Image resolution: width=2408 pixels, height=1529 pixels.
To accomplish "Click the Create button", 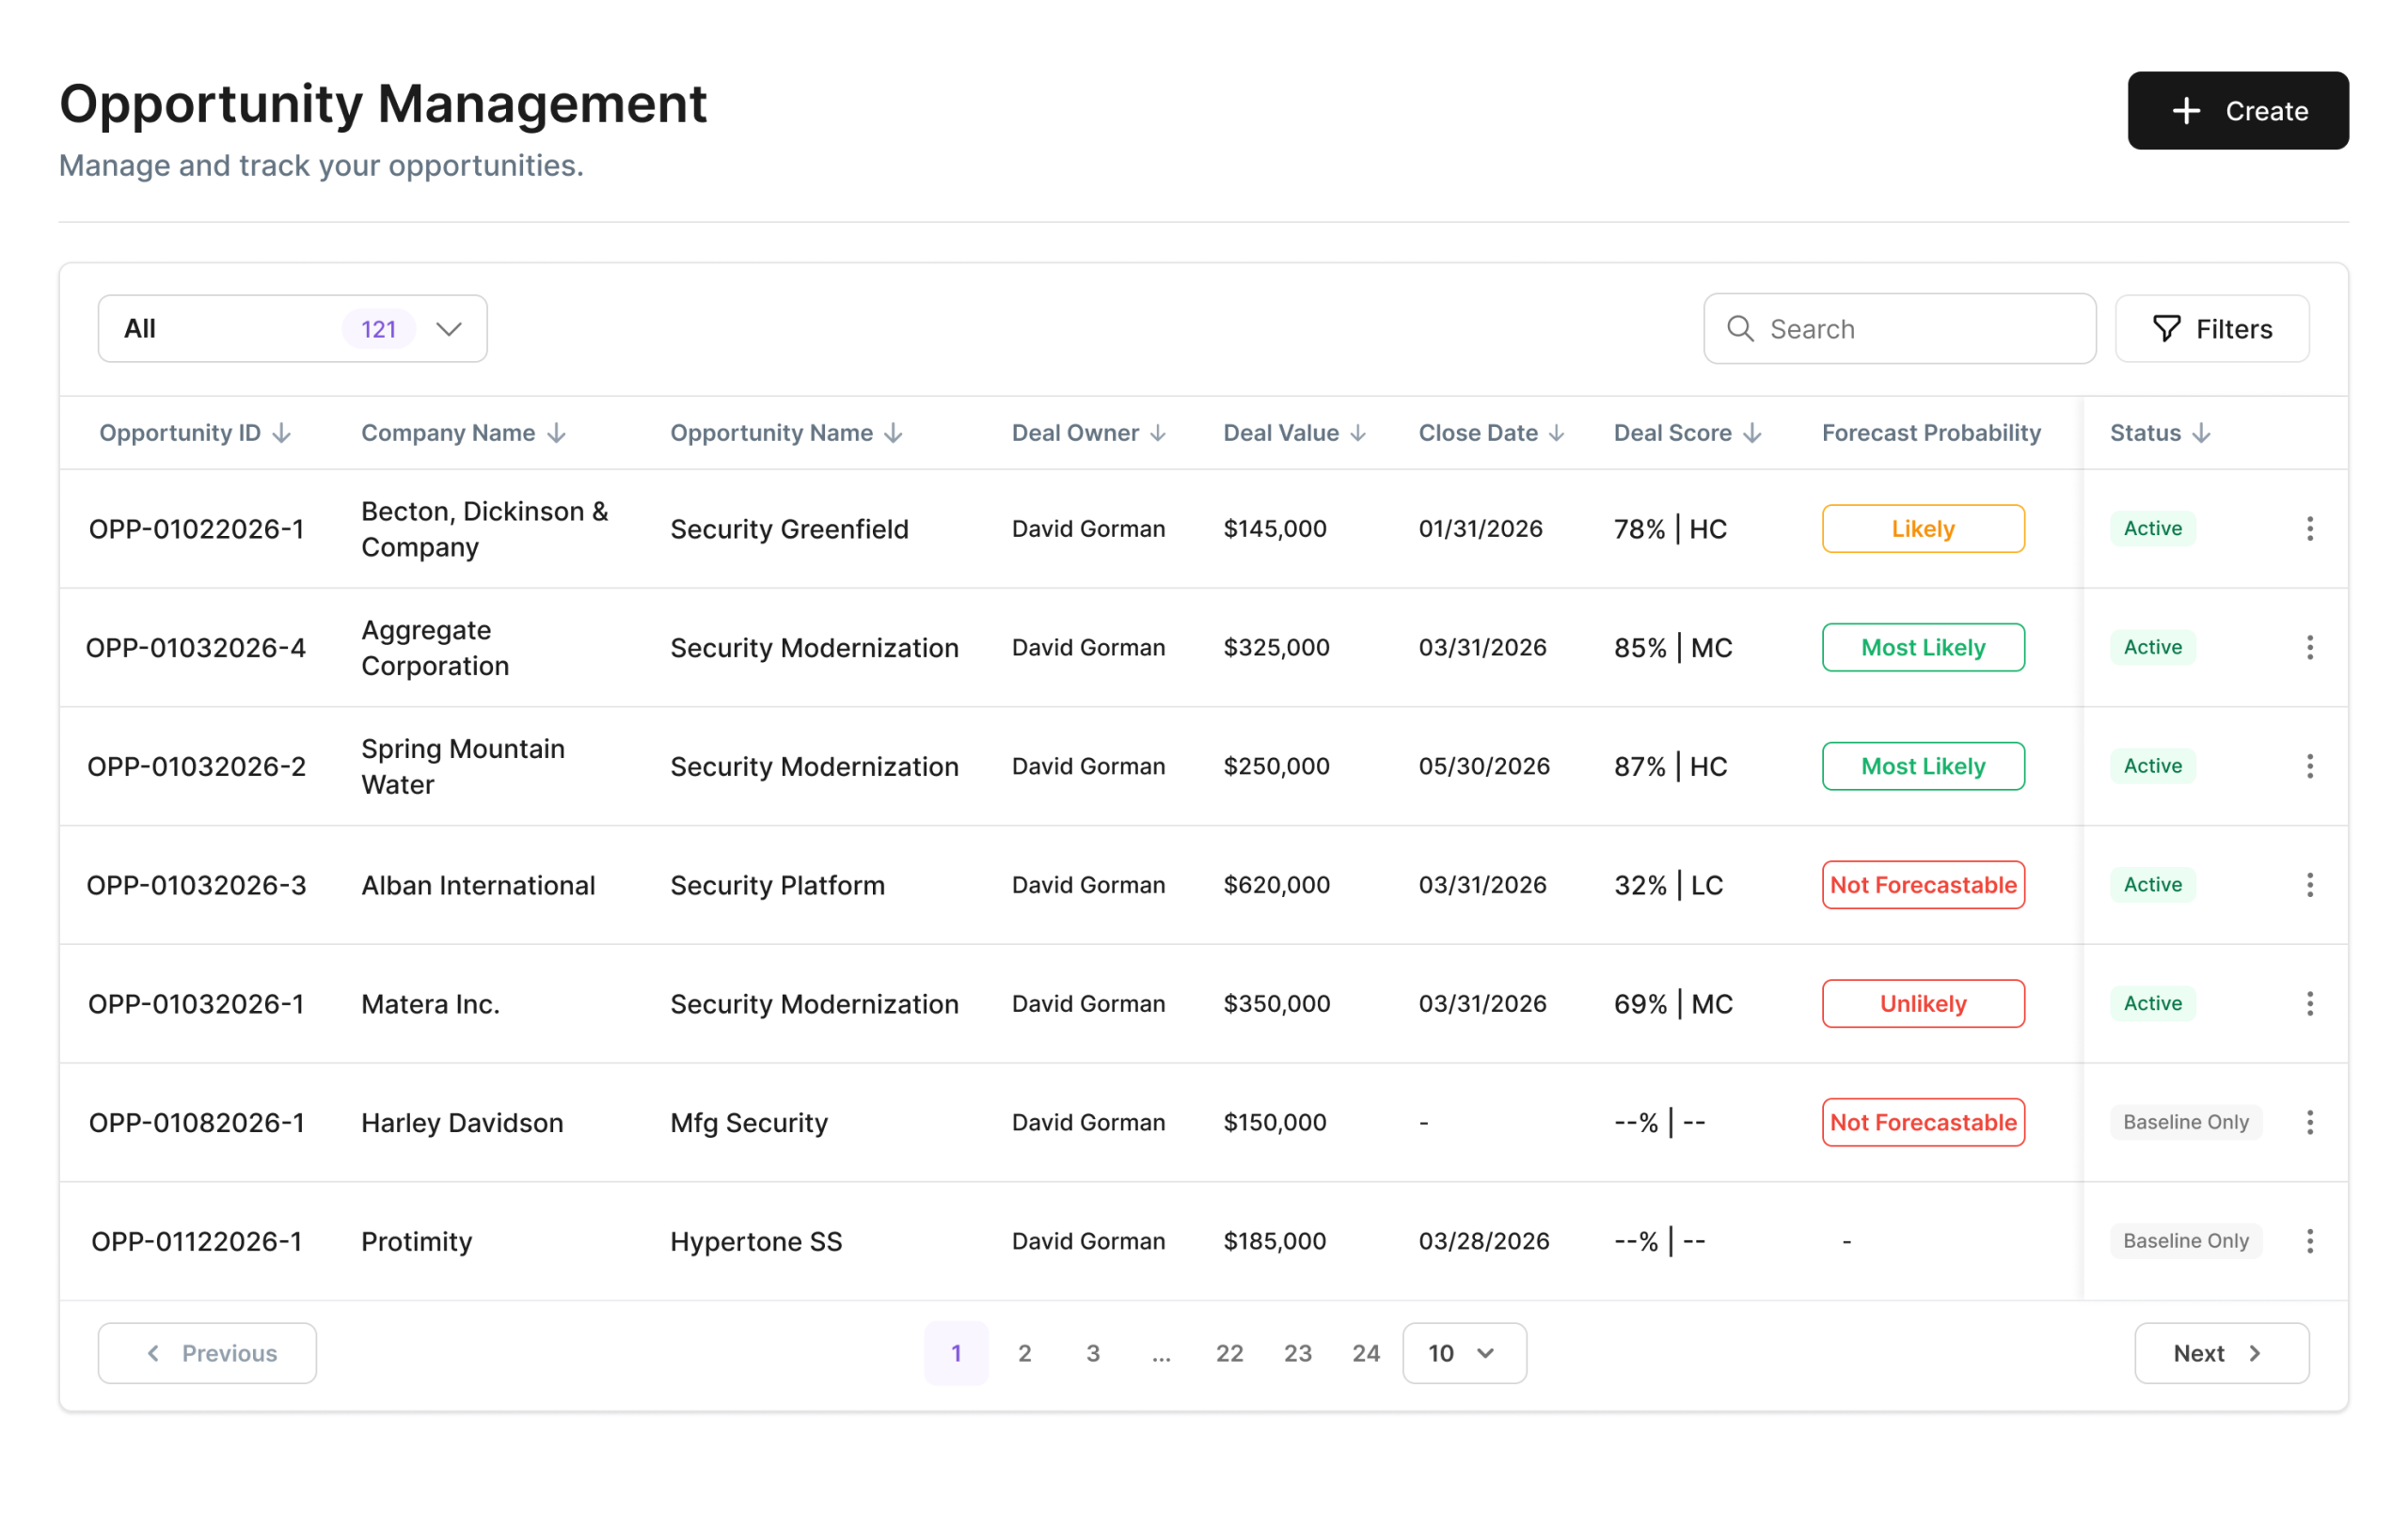I will [2237, 111].
